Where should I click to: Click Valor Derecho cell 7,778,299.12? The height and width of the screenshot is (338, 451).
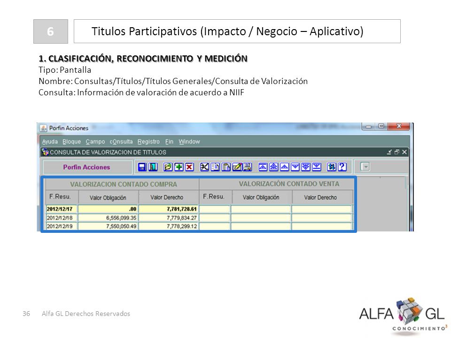(169, 226)
